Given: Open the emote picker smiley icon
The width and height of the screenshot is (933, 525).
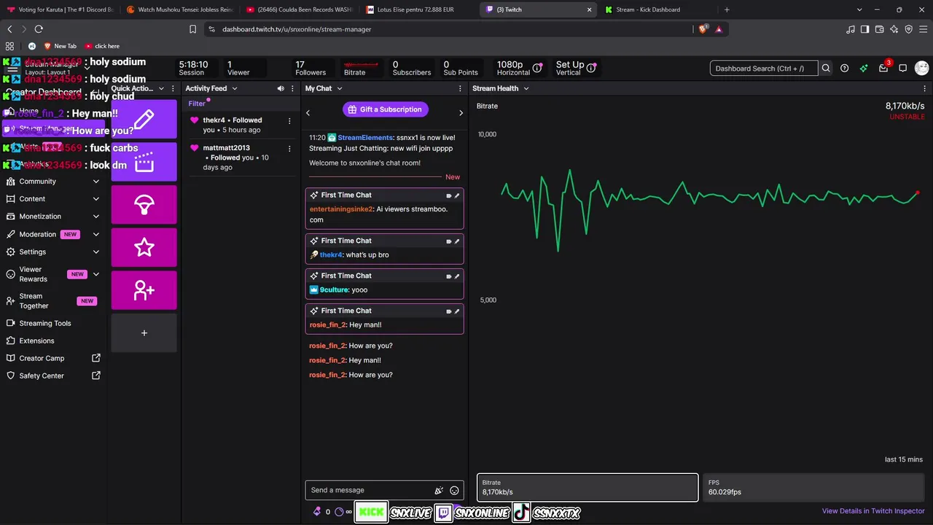Looking at the screenshot, I should point(454,491).
